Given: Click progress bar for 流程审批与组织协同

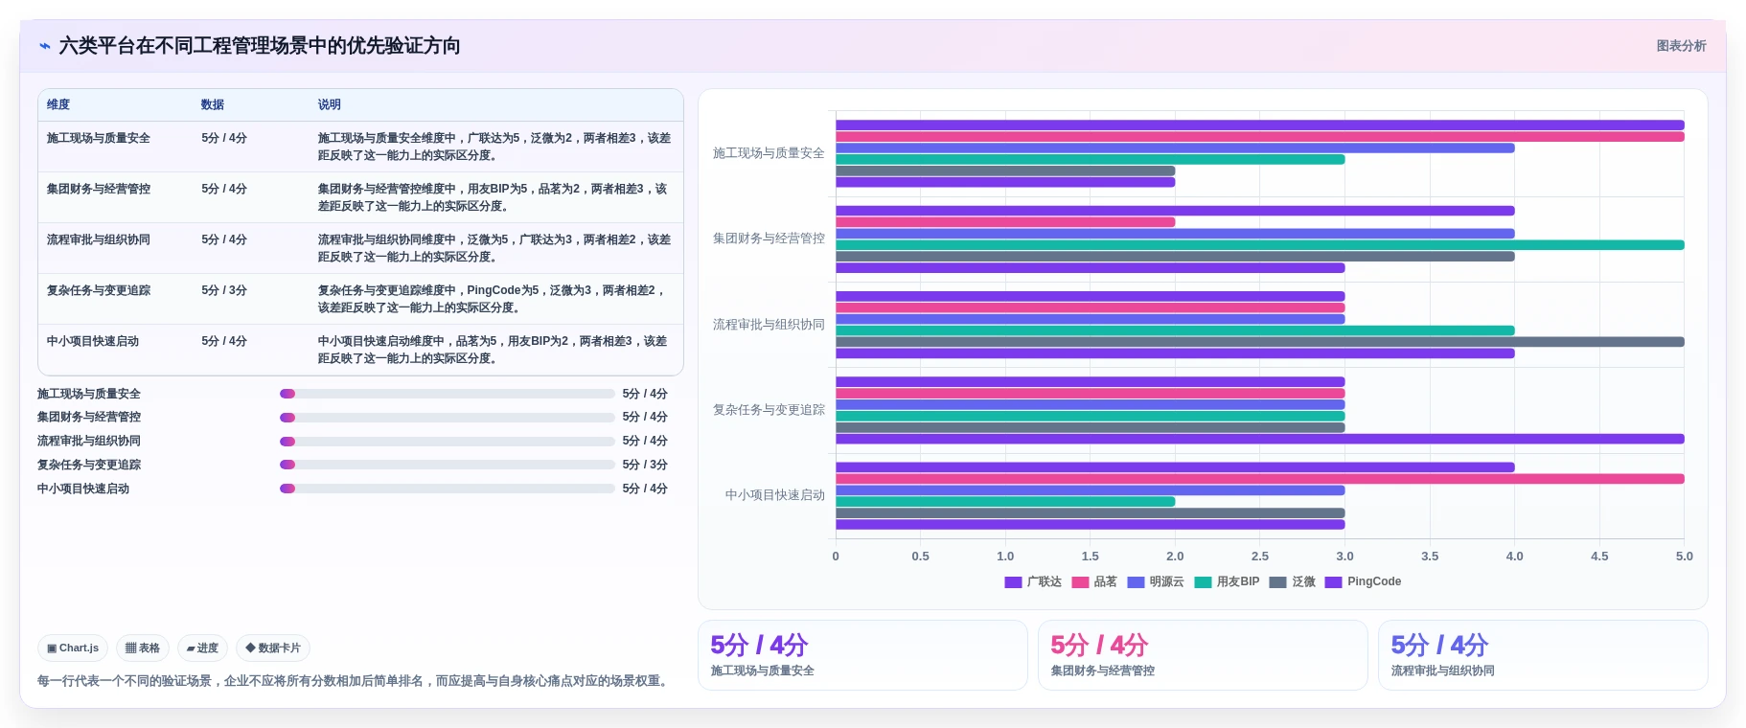Looking at the screenshot, I should [x=448, y=442].
